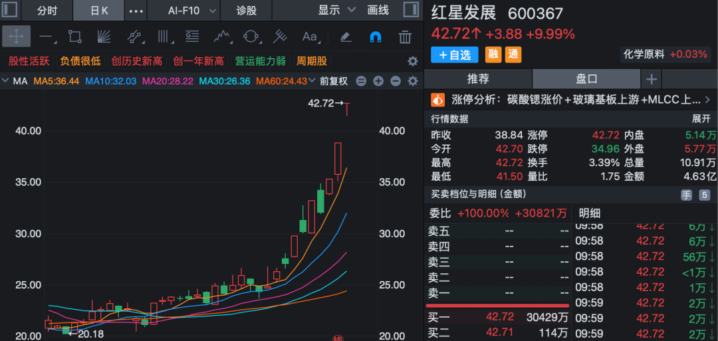Select the rectangle shape drawing tool
718x341 pixels.
click(x=74, y=36)
